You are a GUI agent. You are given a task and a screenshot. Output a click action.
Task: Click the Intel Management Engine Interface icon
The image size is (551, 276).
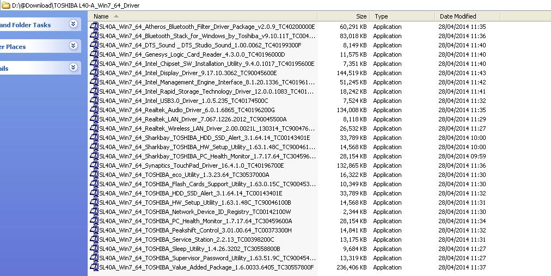pyautogui.click(x=94, y=82)
